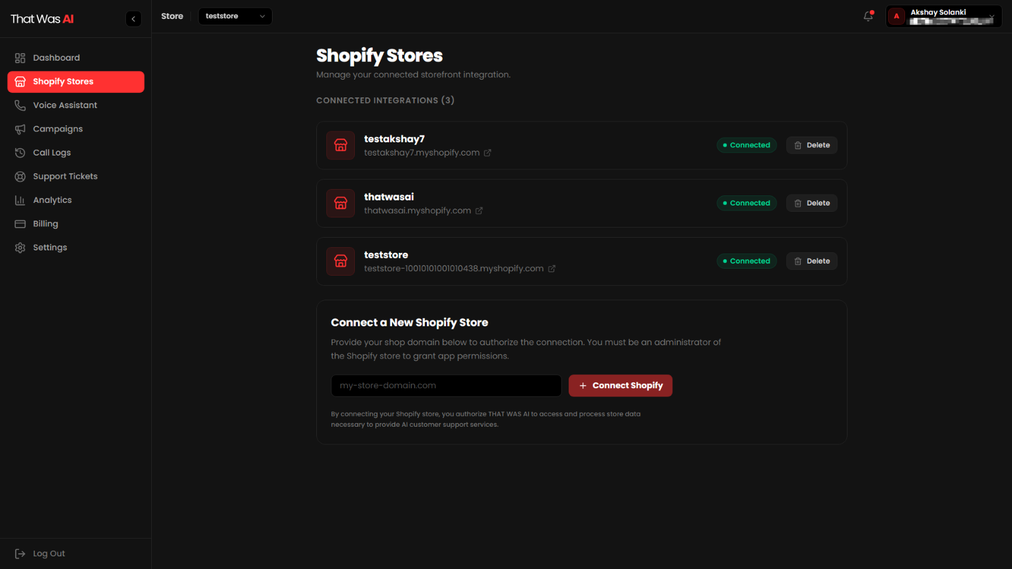Go to Dashboard in the sidebar
This screenshot has height=569, width=1012.
tap(76, 58)
